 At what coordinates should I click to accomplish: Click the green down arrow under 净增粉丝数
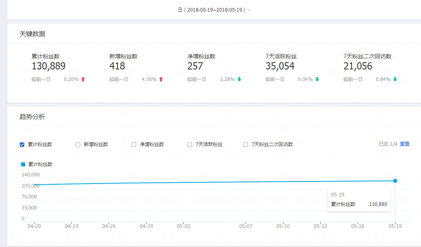coord(239,79)
